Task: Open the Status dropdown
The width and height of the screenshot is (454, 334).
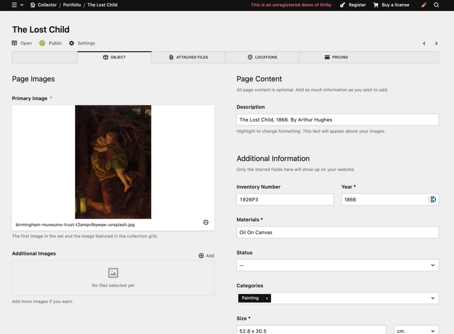Action: click(x=337, y=265)
